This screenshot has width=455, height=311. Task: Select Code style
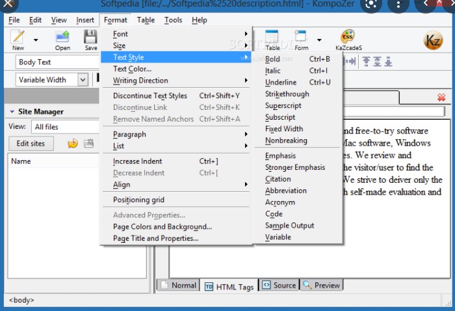pyautogui.click(x=298, y=213)
